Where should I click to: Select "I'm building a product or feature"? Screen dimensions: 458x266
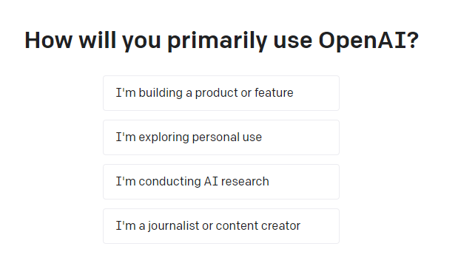coord(221,93)
